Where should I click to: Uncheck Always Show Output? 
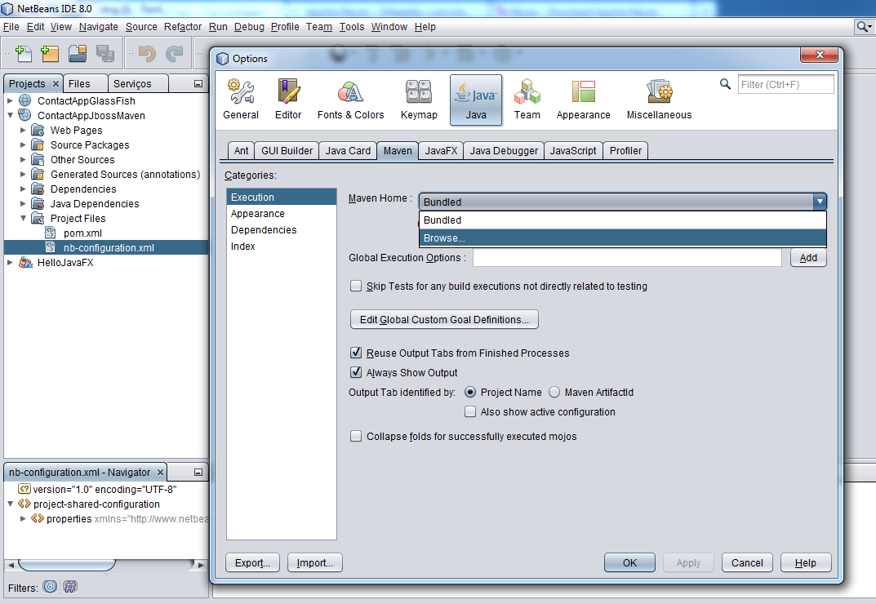356,372
